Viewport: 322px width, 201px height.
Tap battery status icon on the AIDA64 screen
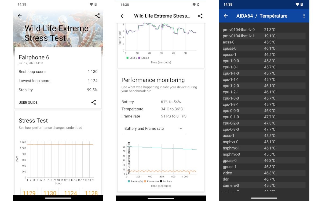click(302, 5)
